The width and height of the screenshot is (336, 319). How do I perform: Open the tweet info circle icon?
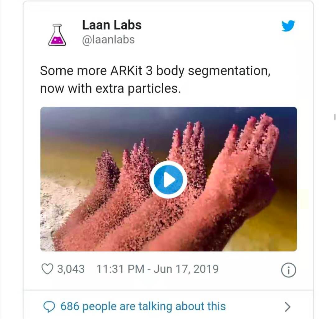[x=288, y=270]
